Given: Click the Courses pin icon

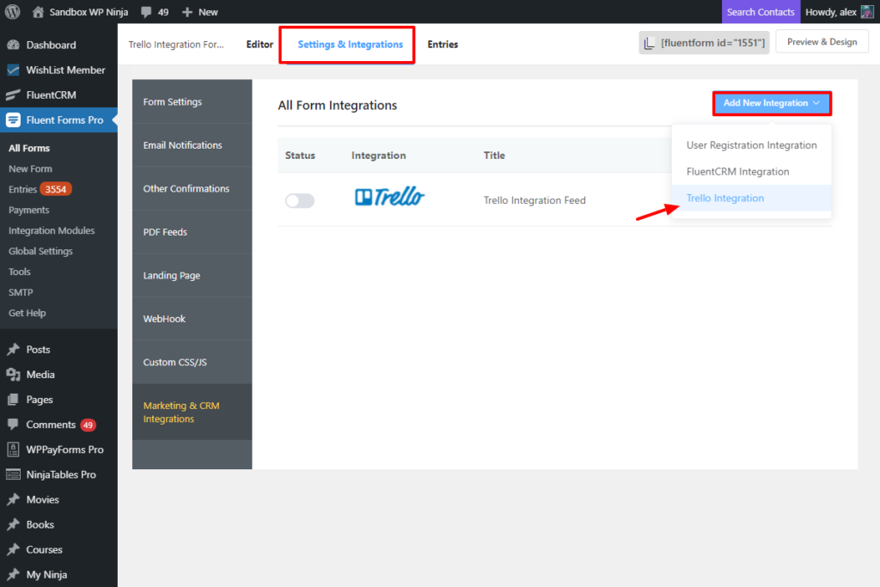Looking at the screenshot, I should click(x=14, y=549).
